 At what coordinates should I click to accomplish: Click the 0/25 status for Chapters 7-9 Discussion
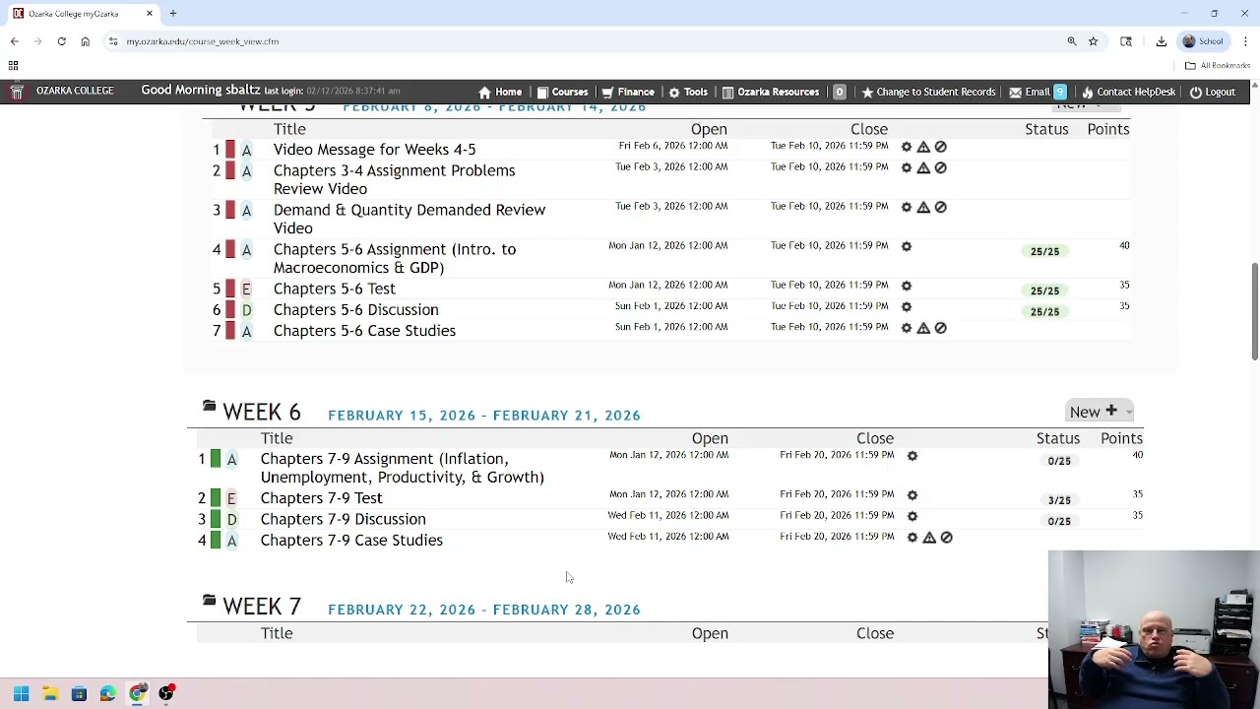click(1059, 521)
